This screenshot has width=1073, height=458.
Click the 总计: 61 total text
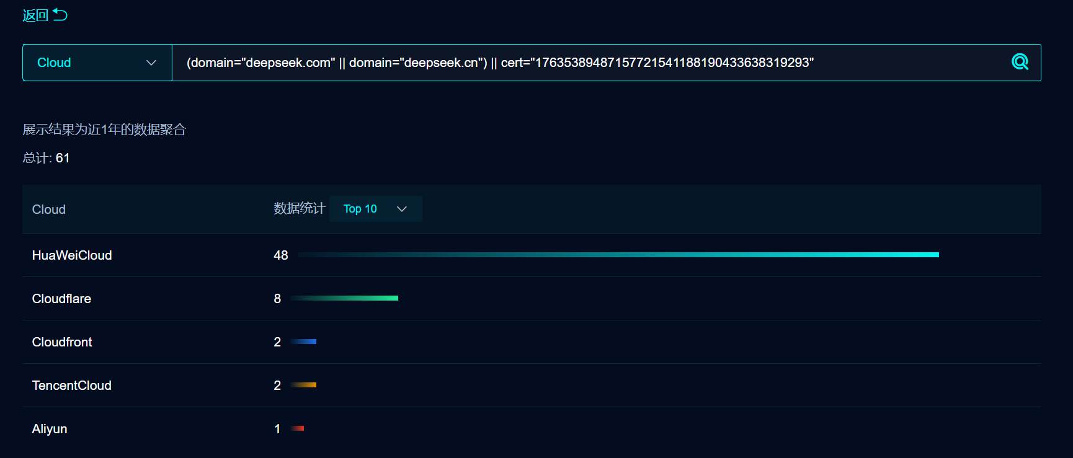[46, 158]
